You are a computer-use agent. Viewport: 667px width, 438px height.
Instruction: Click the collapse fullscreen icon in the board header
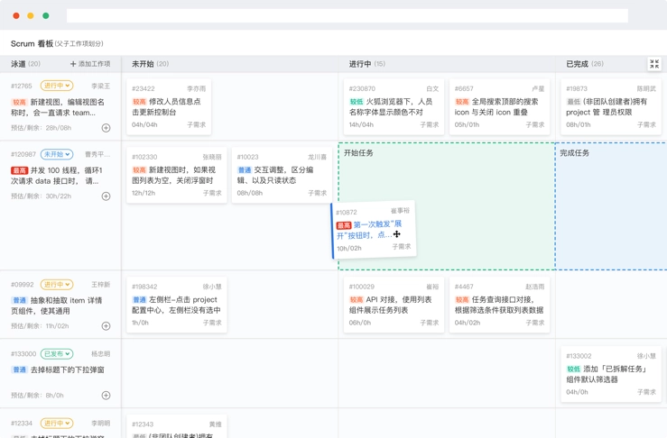coord(654,64)
